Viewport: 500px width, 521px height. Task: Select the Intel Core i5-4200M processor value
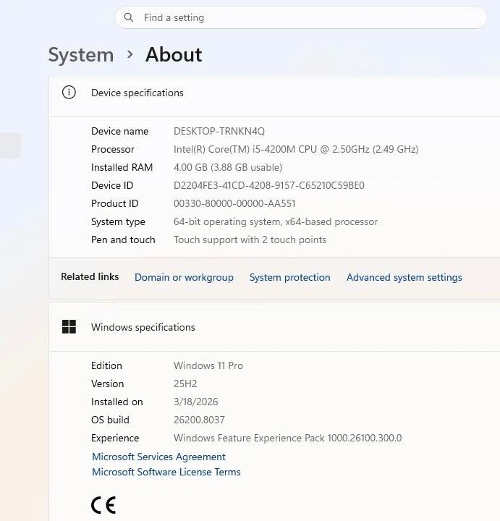click(x=296, y=150)
